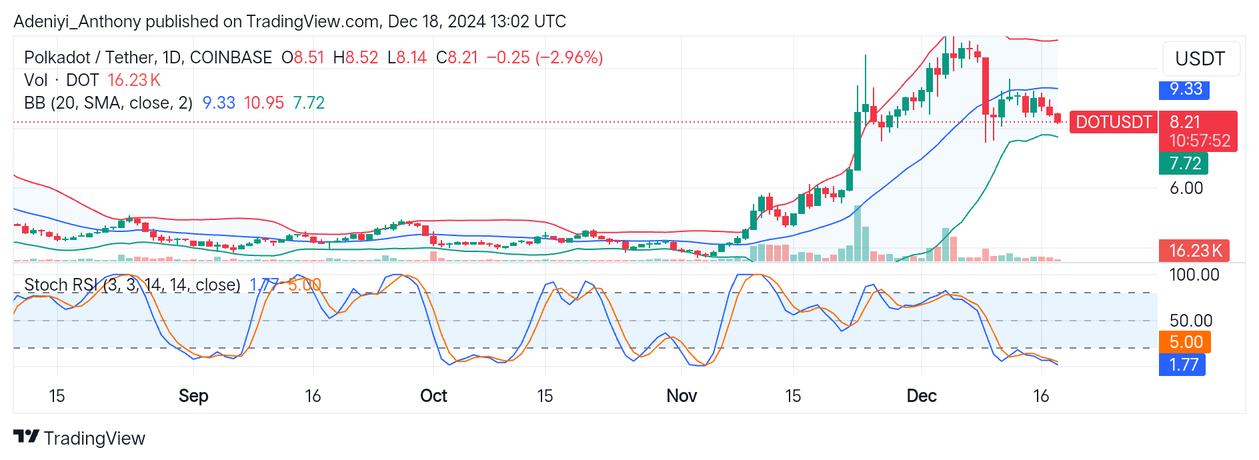Click the change value −0.25 (−2.96%)
This screenshot has width=1259, height=460.
545,57
